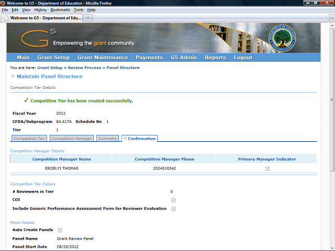Open the Edit menu
The image size is (335, 251).
point(15,10)
